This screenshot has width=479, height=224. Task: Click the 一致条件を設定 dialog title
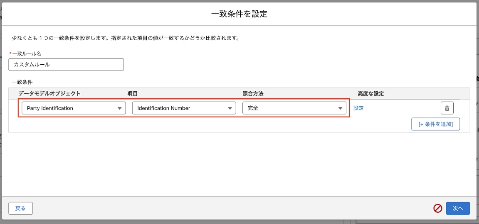tap(239, 14)
